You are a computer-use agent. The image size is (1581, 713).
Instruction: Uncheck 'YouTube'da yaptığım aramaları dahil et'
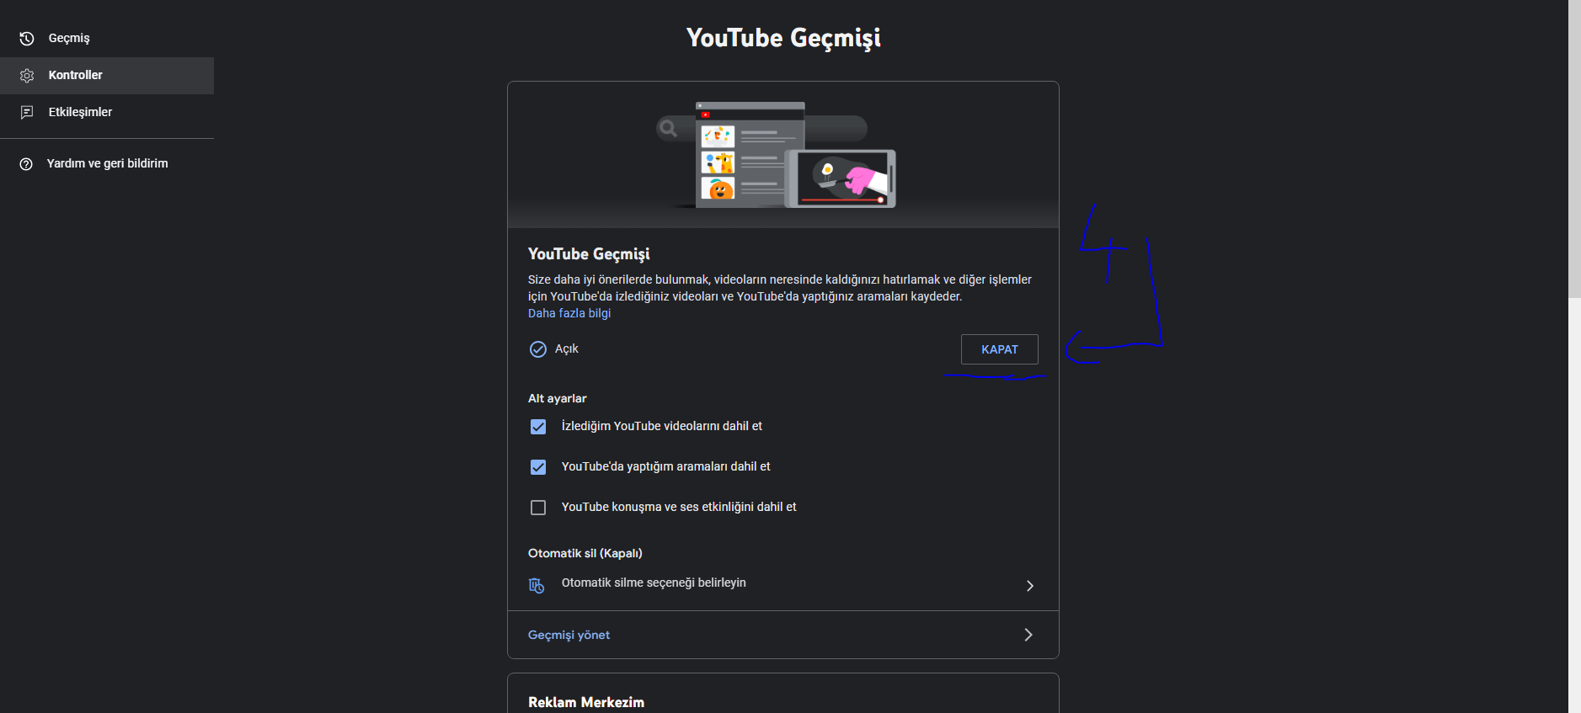coord(538,467)
